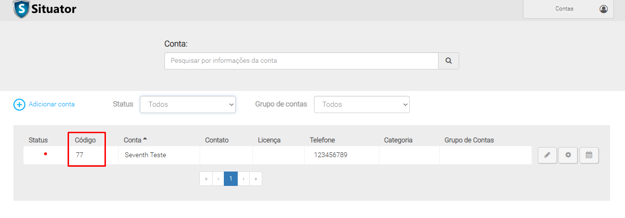
Task: Click the plus circle add icon
Action: 19,104
